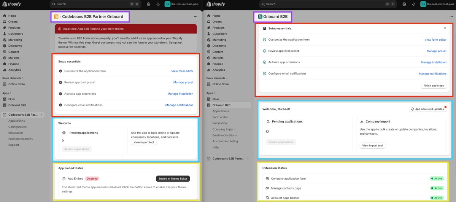Click the Search field in left window
Viewport: 456px width, 202px height.
(x=95, y=4)
